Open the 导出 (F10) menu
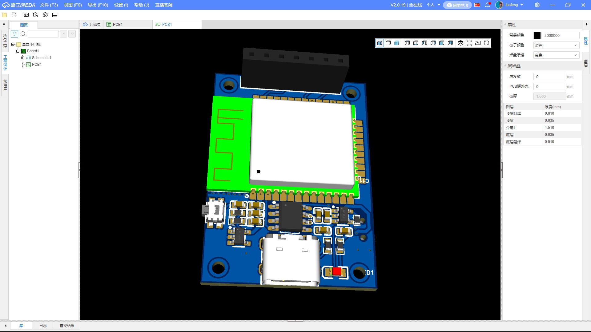The width and height of the screenshot is (591, 332). click(98, 5)
